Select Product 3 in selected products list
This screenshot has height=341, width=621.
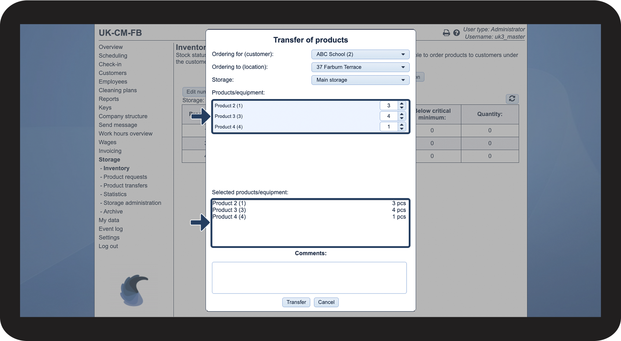pyautogui.click(x=309, y=210)
